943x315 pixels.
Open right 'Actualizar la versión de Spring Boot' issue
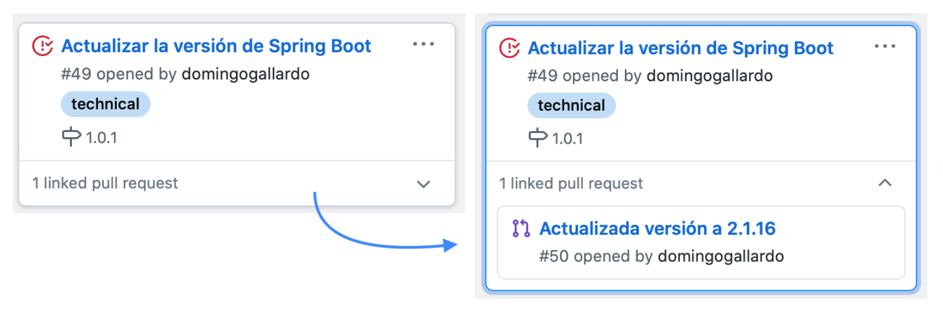681,48
